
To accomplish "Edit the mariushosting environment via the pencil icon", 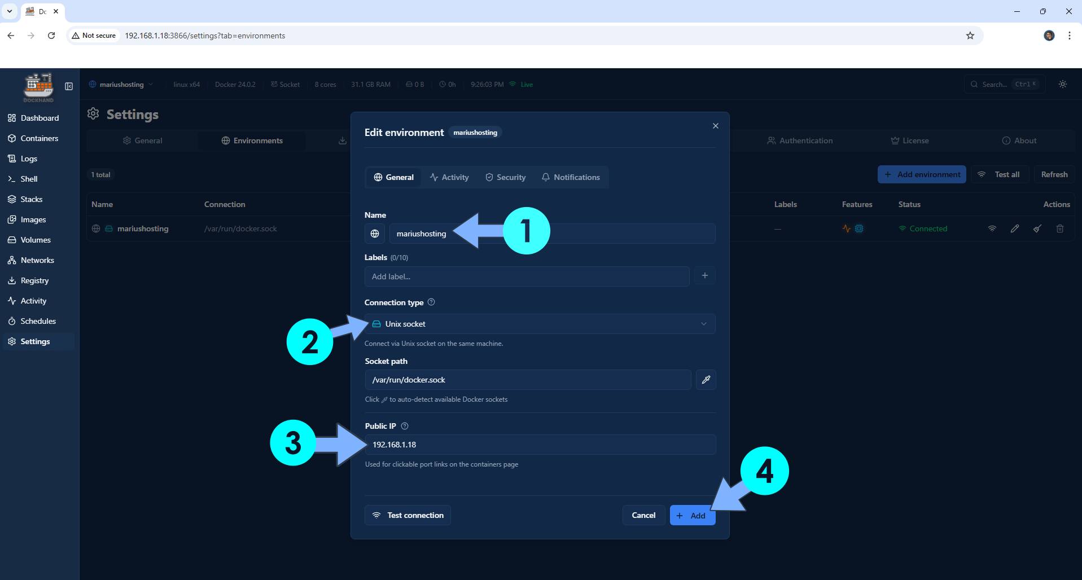I will [1015, 229].
